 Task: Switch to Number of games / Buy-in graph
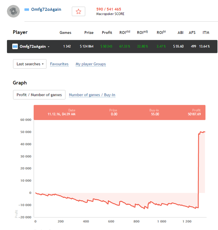[x=92, y=95]
